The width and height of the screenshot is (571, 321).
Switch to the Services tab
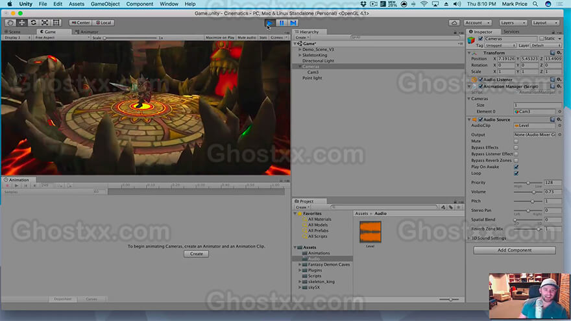pos(511,32)
